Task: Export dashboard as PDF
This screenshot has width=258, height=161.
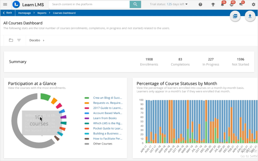Action: (x=235, y=16)
